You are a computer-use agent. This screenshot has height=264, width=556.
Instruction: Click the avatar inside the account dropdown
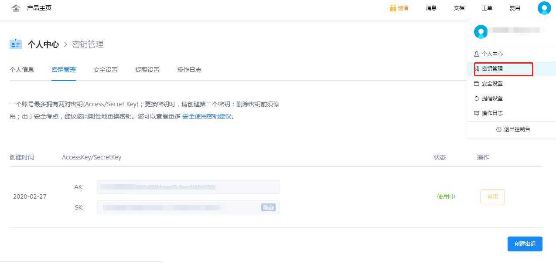click(481, 31)
